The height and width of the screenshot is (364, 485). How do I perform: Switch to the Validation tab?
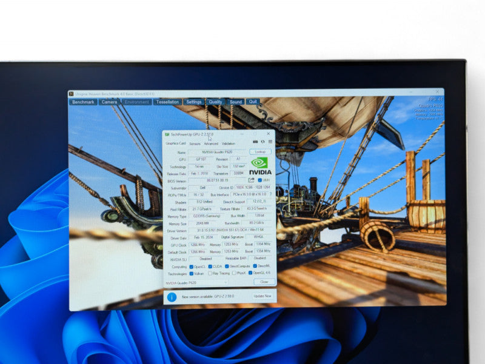point(229,144)
